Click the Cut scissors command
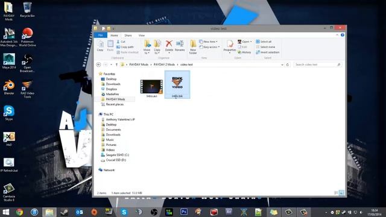Image resolution: width=386 pixels, height=217 pixels. [x=121, y=42]
